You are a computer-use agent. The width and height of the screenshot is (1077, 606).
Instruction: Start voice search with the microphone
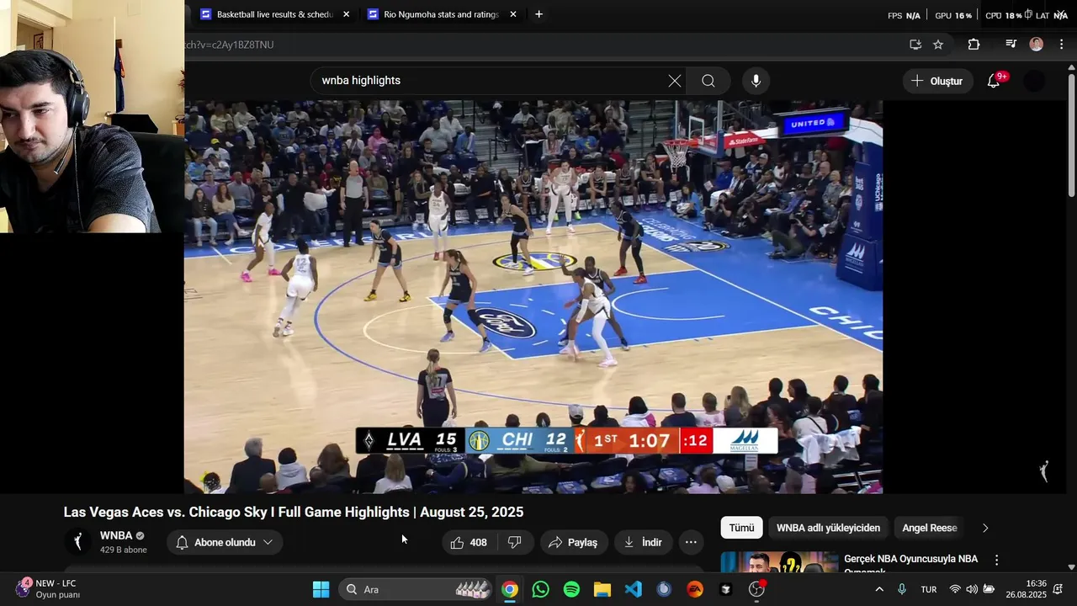tap(756, 81)
